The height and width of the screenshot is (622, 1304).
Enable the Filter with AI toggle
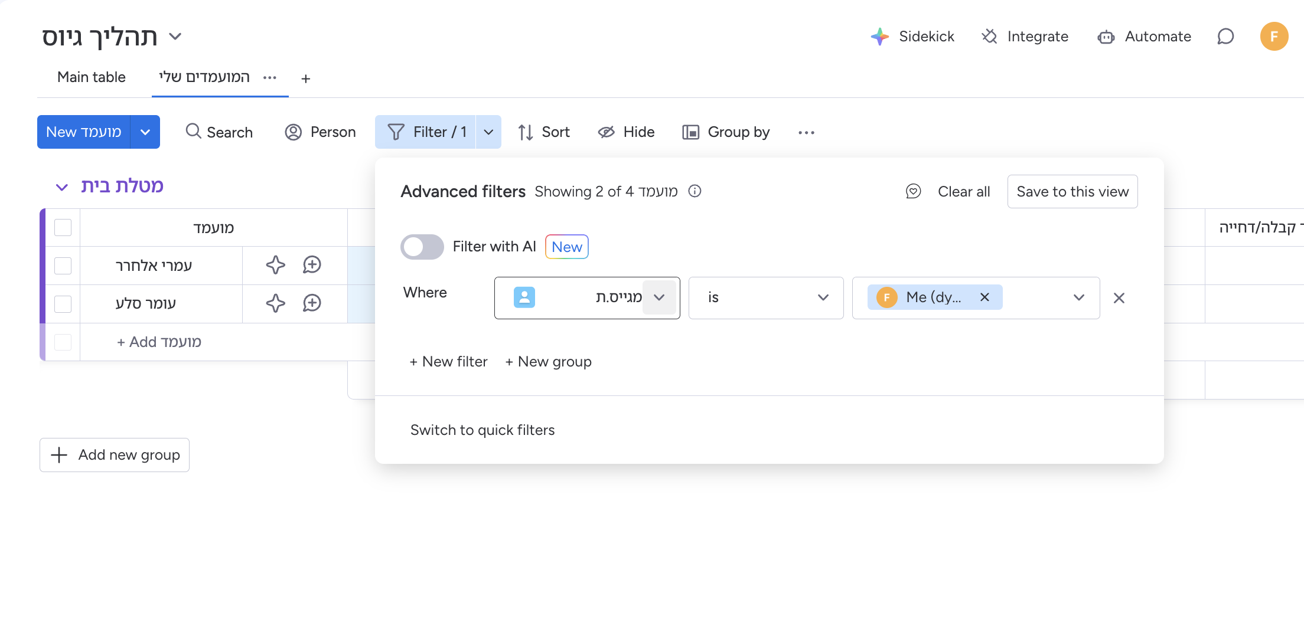coord(422,247)
